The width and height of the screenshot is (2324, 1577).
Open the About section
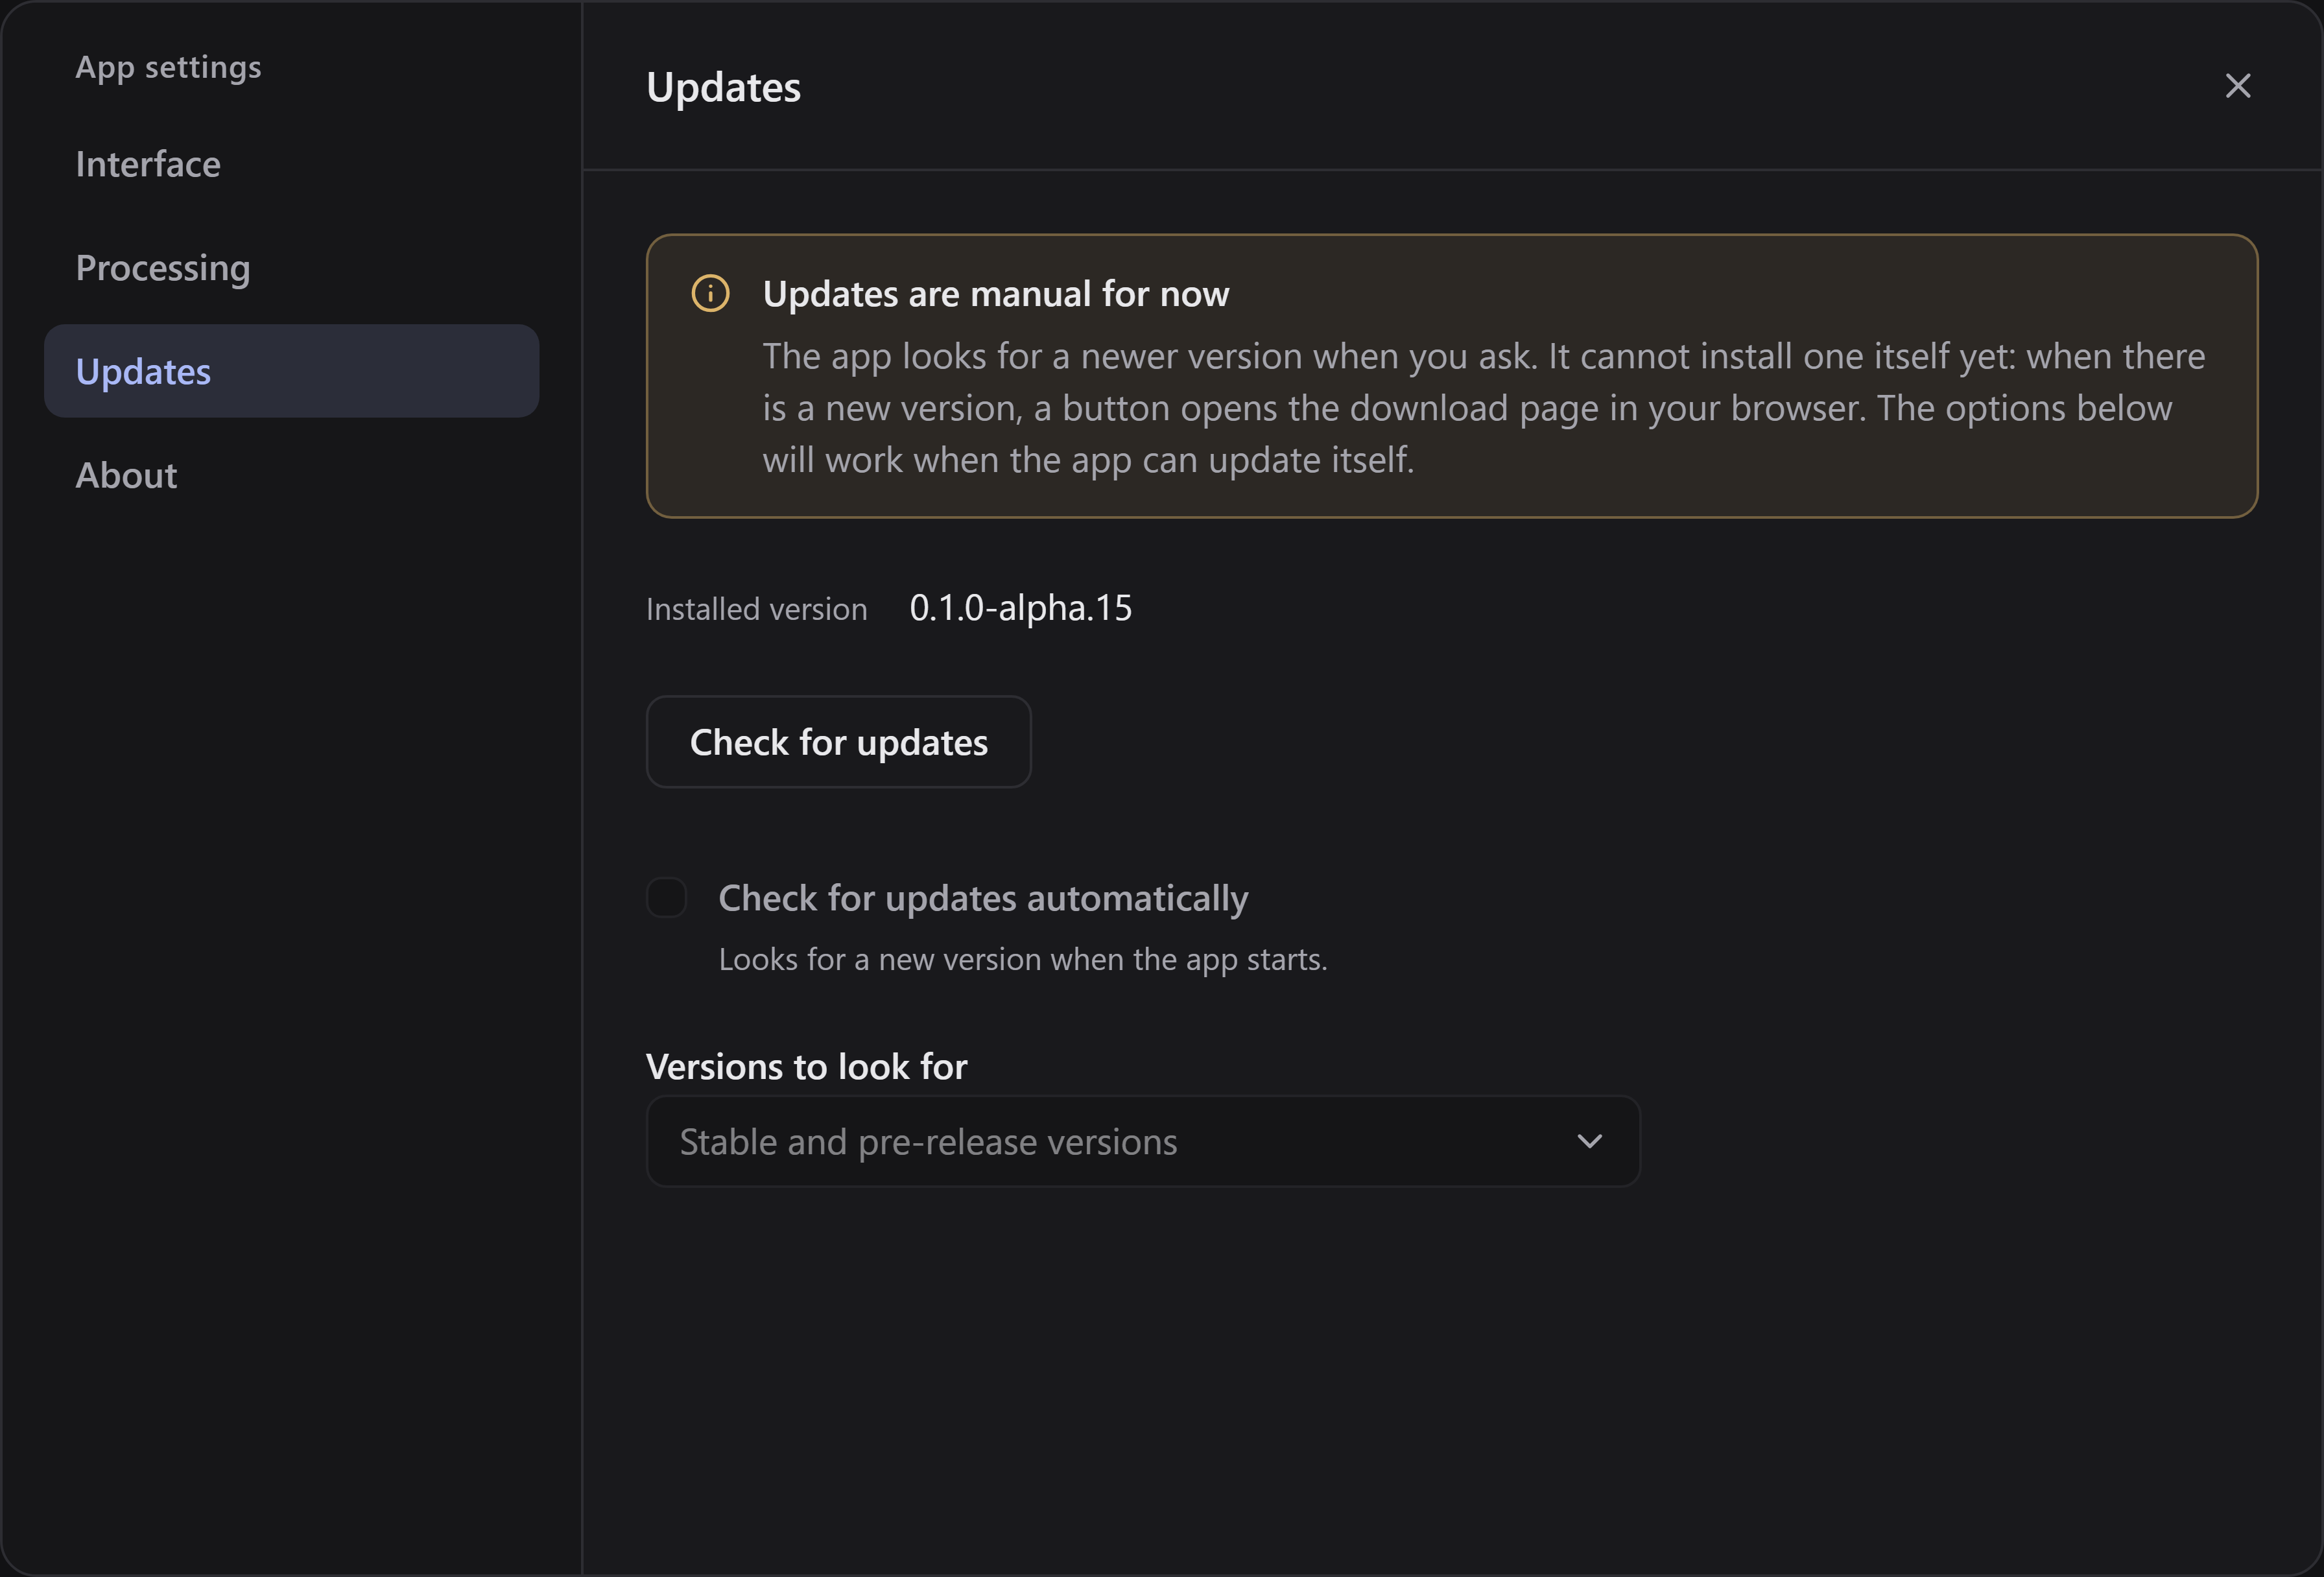[x=291, y=475]
